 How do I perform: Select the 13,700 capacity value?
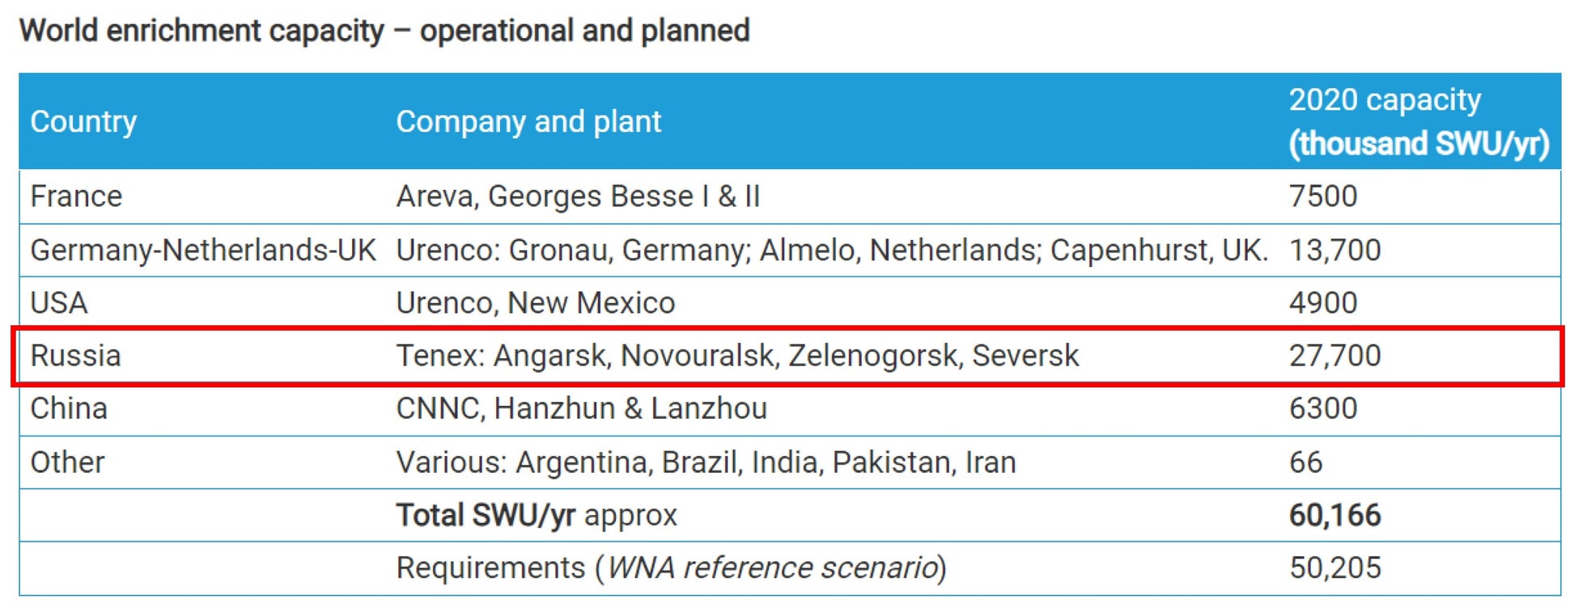[1334, 250]
